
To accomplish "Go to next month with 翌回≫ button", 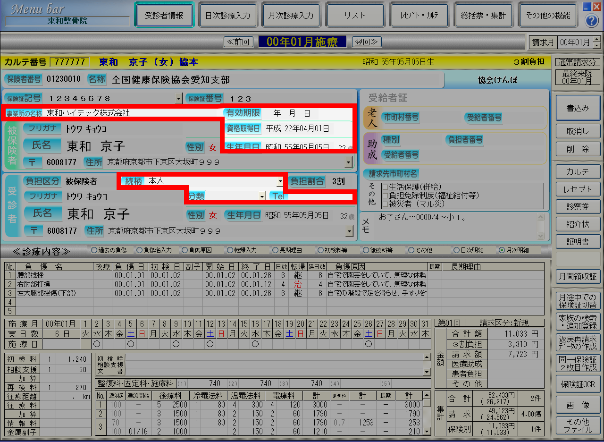I will pyautogui.click(x=366, y=42).
